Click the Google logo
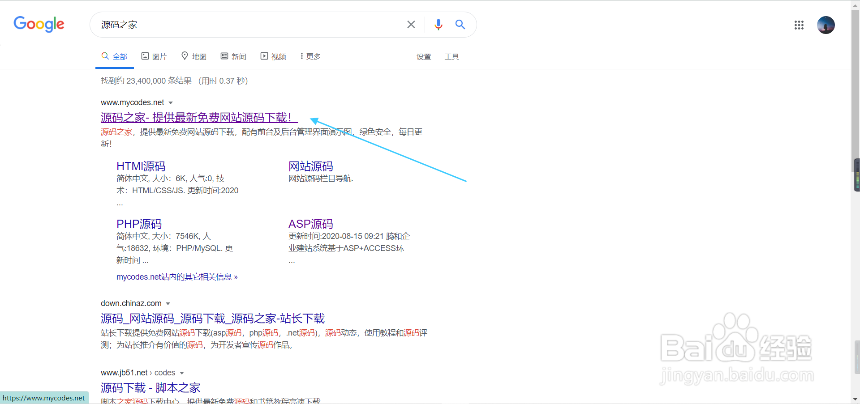 [x=39, y=24]
